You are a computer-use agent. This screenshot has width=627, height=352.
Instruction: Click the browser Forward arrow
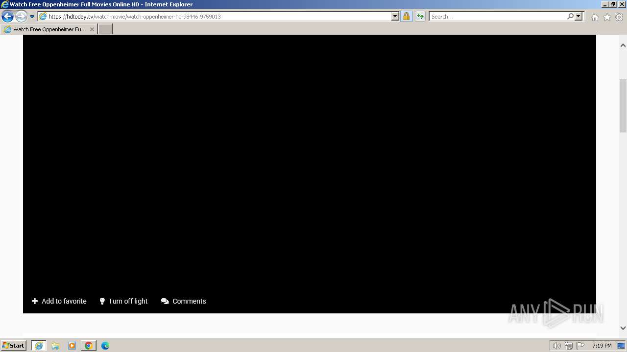21,16
